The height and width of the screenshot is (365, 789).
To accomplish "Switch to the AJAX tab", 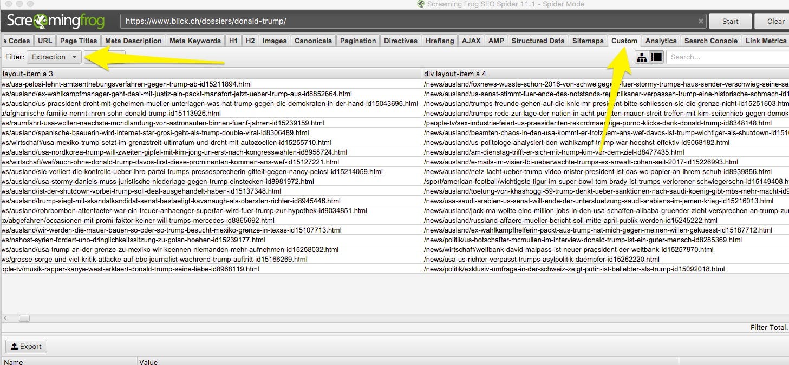I will pyautogui.click(x=471, y=41).
